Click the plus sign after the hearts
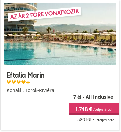This screenshot has width=121, height=132. pyautogui.click(x=28, y=82)
